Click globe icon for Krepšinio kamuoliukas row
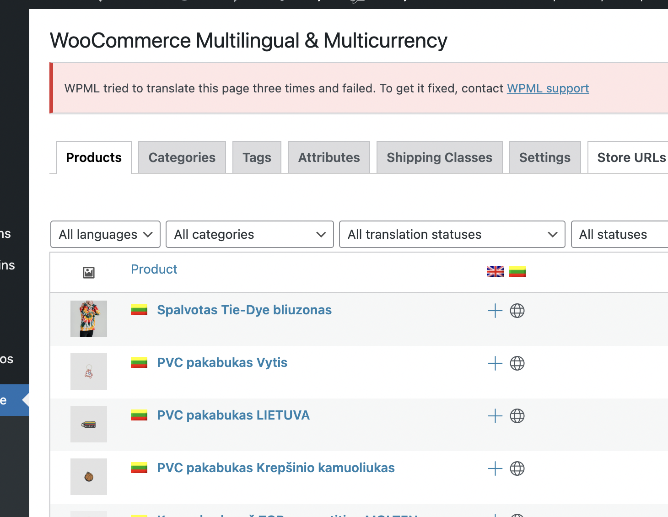Image resolution: width=668 pixels, height=517 pixels. (517, 469)
